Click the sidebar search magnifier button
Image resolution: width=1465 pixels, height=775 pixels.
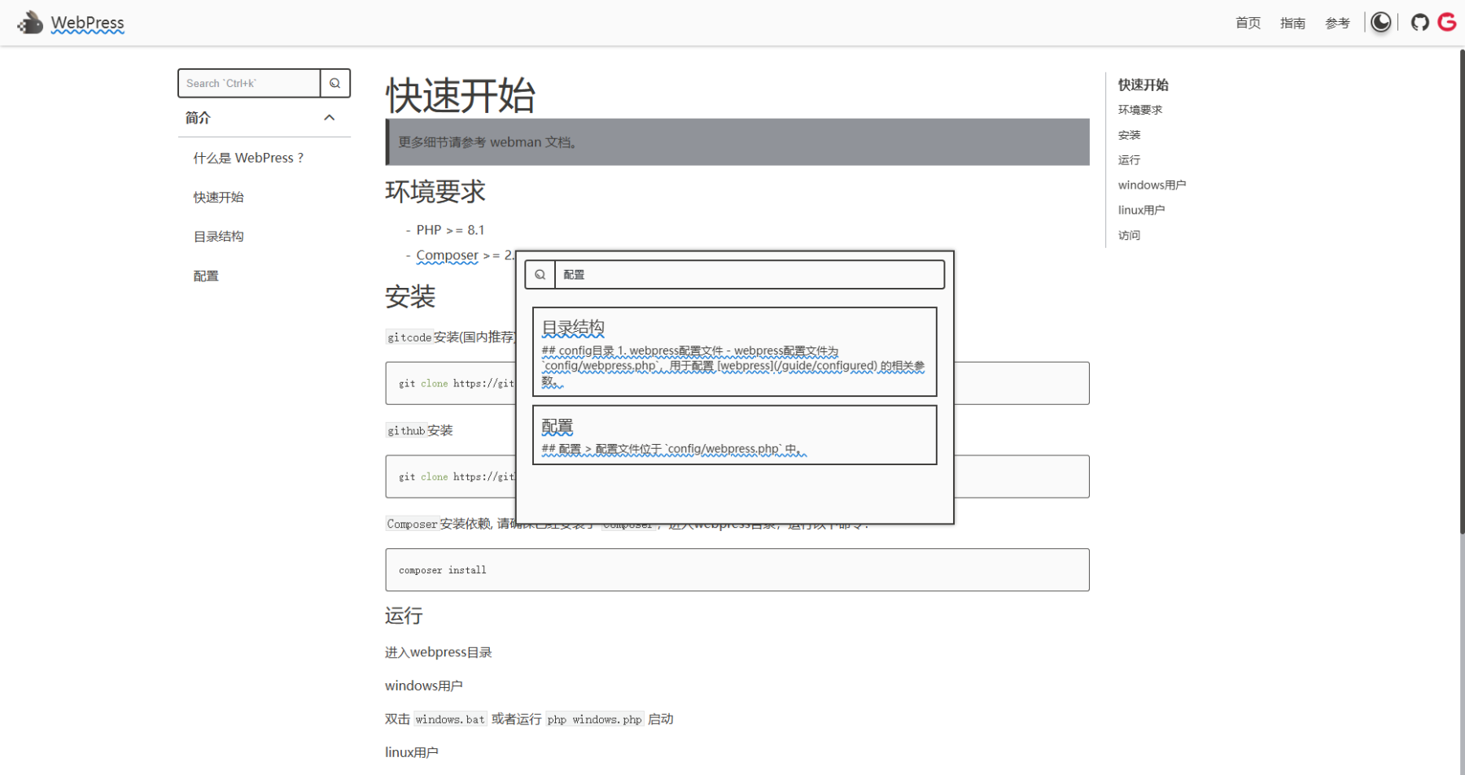pyautogui.click(x=335, y=83)
